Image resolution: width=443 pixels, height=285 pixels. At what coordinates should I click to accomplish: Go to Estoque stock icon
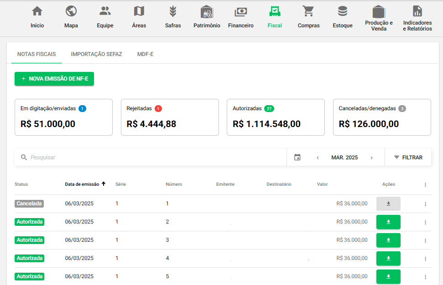342,11
